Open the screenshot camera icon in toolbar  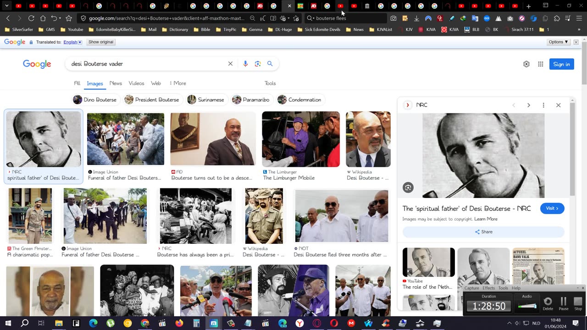tap(393, 18)
